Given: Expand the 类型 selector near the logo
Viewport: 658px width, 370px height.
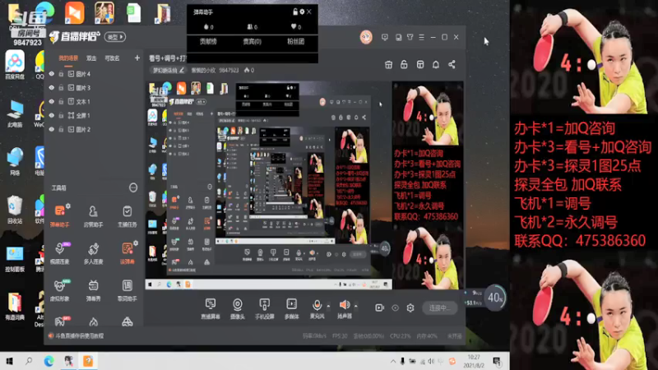Looking at the screenshot, I should pyautogui.click(x=115, y=37).
